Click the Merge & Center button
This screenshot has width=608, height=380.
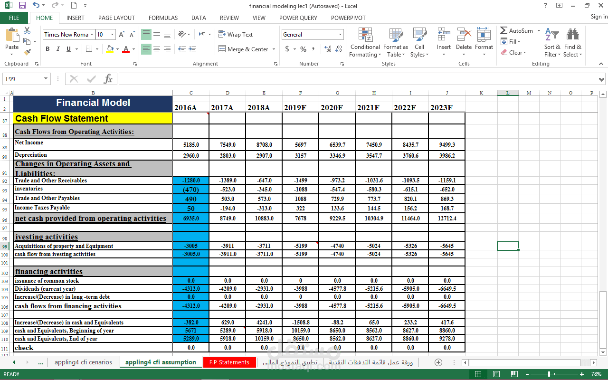click(243, 49)
